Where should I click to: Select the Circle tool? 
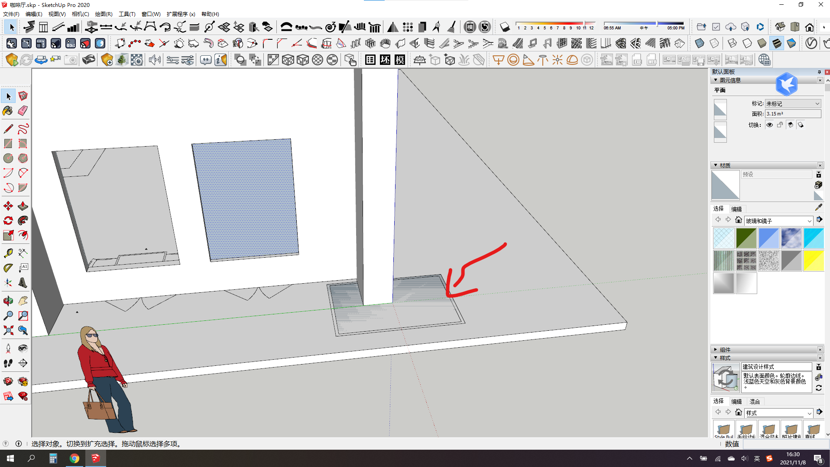8,158
